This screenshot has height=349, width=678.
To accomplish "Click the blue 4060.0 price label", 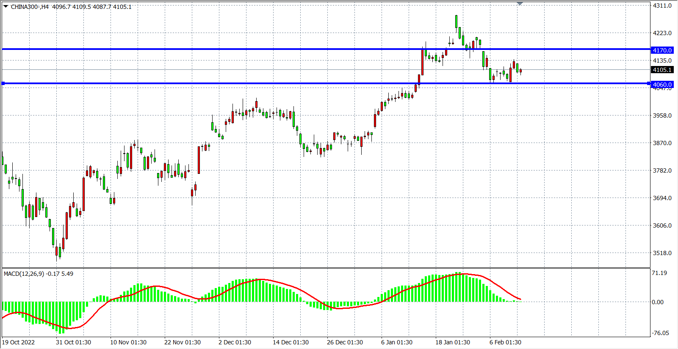I will click(662, 85).
